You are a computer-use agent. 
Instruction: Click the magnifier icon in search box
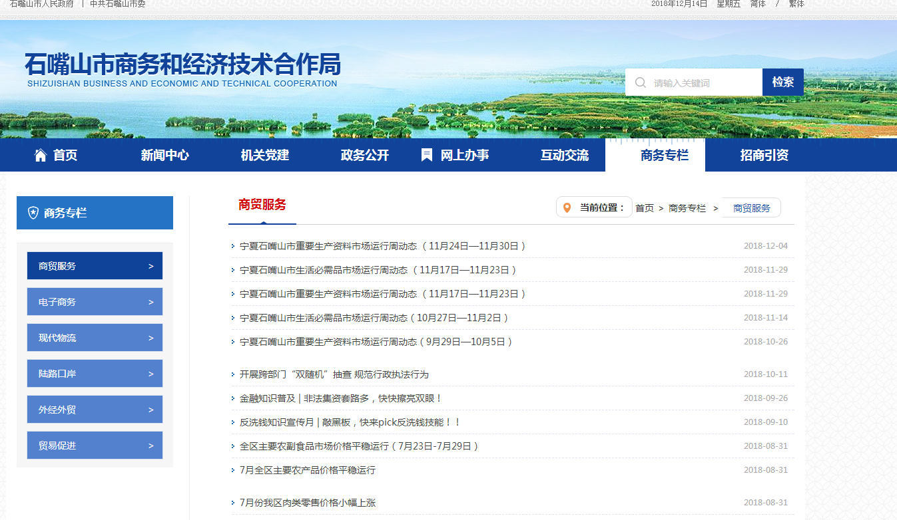[641, 82]
